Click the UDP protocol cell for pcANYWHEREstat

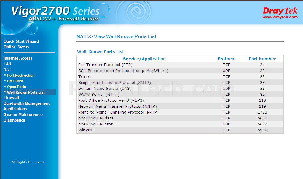(227, 124)
